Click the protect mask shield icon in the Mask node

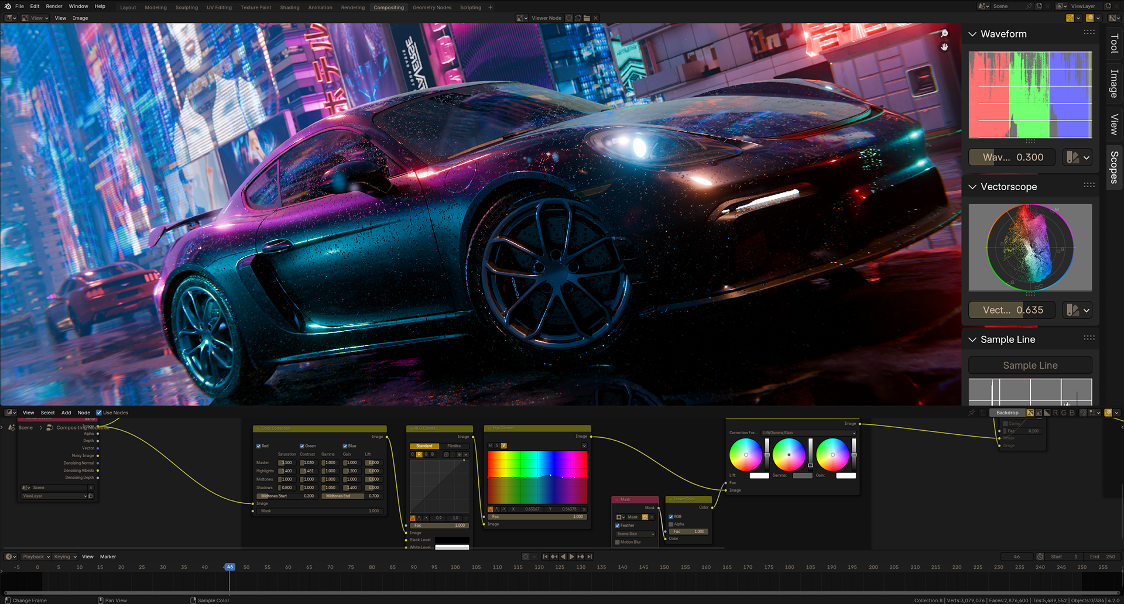click(645, 517)
